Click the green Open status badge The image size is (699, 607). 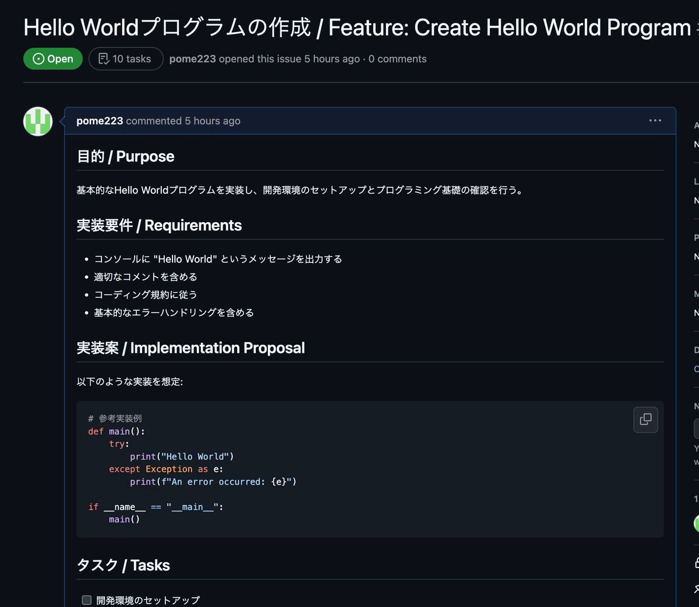[x=52, y=58]
